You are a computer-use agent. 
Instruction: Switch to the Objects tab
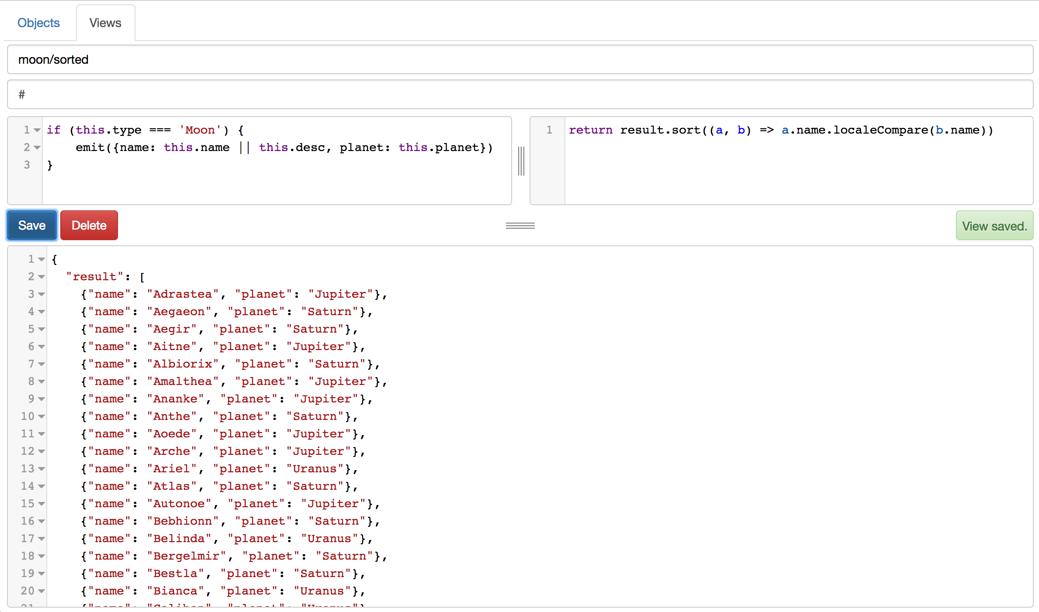[x=38, y=23]
